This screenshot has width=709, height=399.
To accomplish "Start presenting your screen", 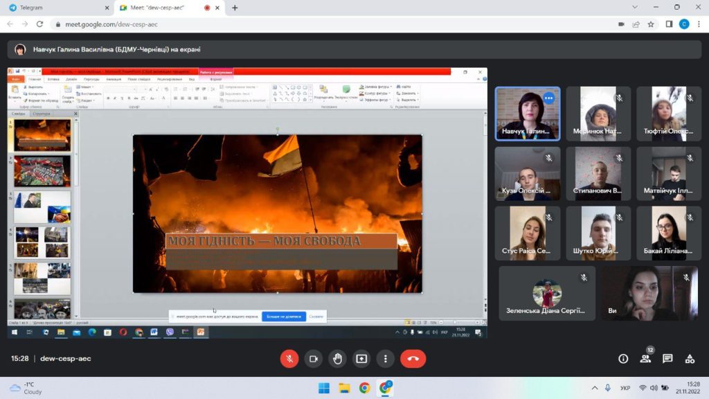I will click(x=361, y=359).
